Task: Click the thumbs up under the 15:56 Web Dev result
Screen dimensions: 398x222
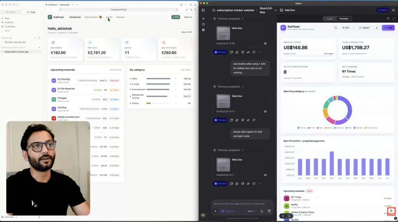Action: [237, 52]
